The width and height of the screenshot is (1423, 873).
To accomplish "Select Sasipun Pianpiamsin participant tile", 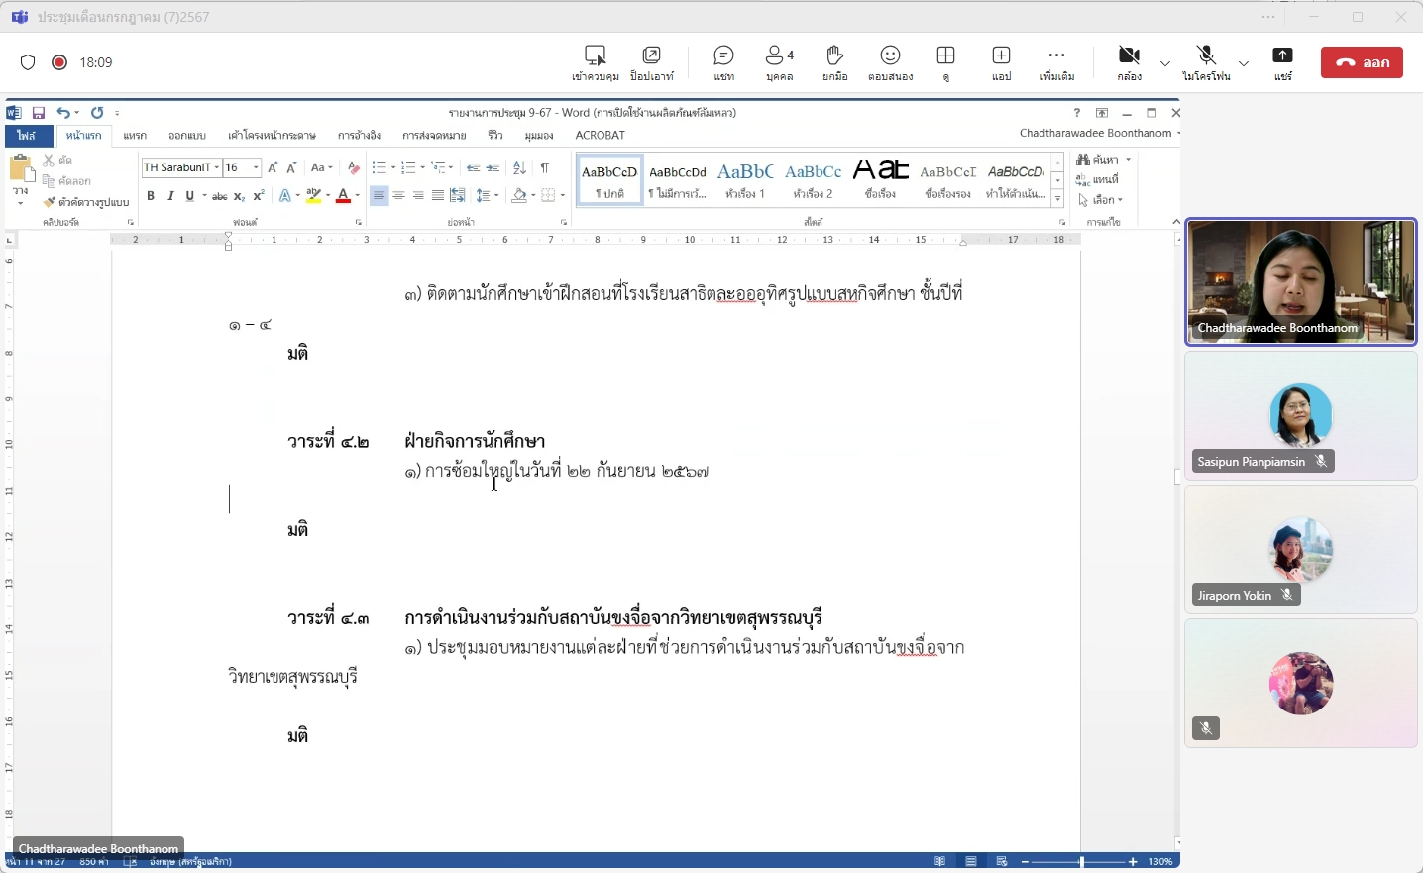I will click(x=1301, y=415).
